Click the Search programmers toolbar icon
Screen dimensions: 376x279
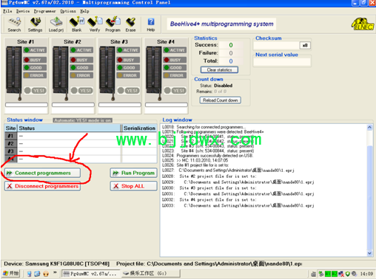(x=14, y=24)
